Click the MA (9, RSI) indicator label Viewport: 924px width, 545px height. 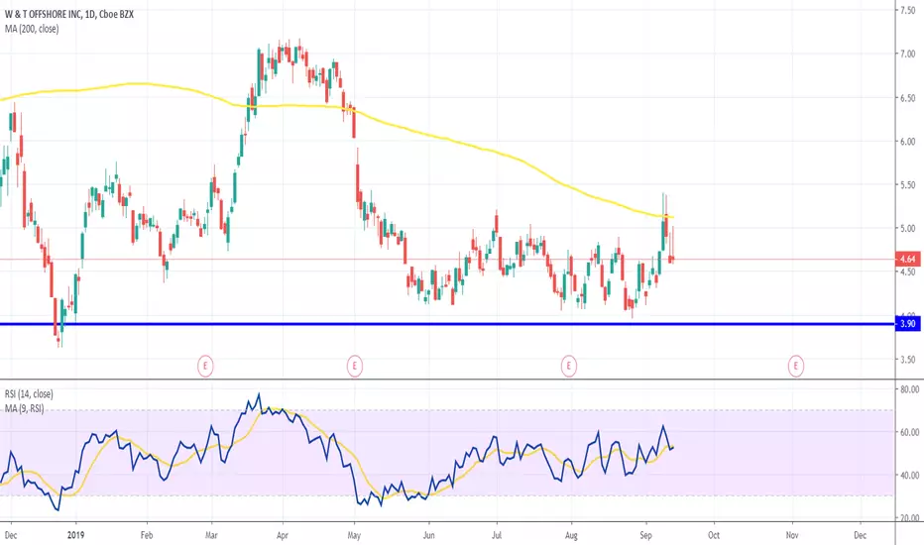coord(24,408)
